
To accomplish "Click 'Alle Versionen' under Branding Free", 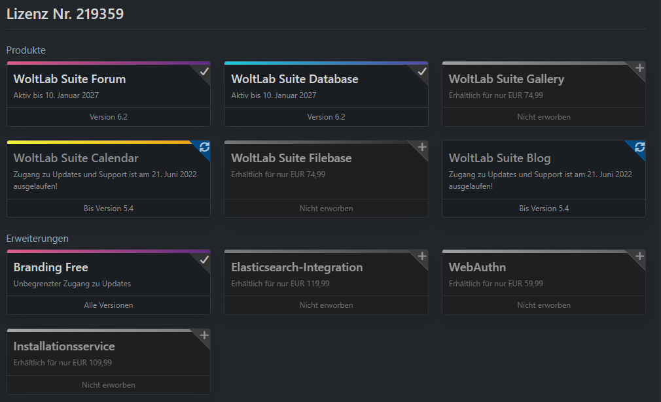I will pos(109,305).
